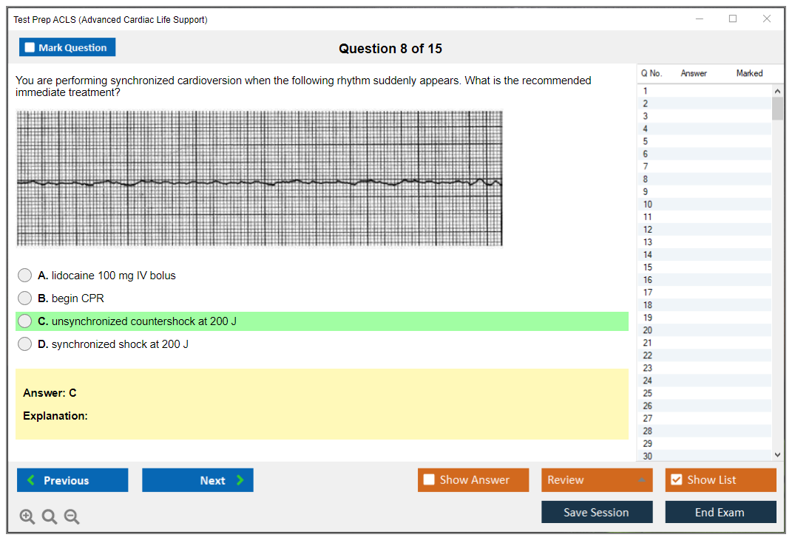Toggle the Mark Question checkbox
The height and width of the screenshot is (543, 795).
[30, 47]
